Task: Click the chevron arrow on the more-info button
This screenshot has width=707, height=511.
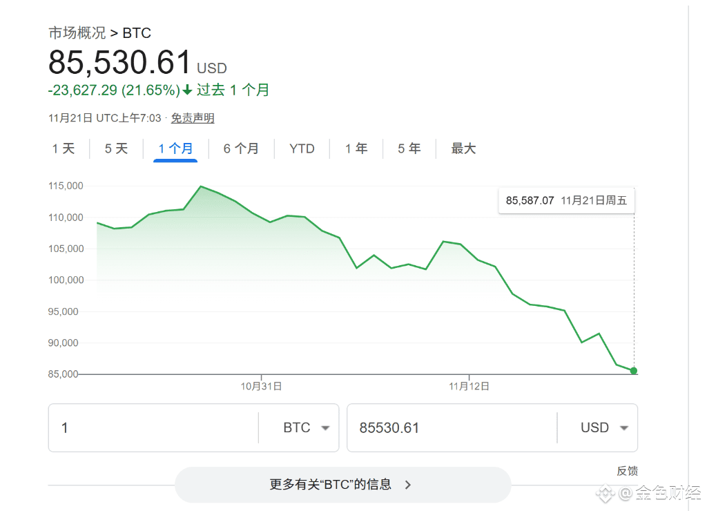Action: [x=408, y=485]
